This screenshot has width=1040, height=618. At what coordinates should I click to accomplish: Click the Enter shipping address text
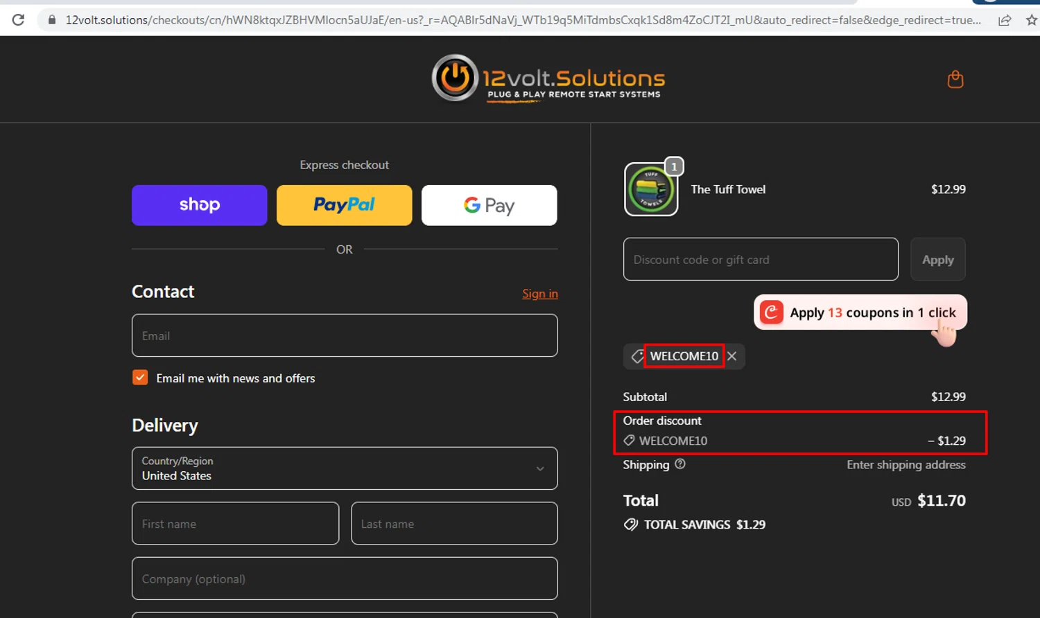(x=906, y=465)
